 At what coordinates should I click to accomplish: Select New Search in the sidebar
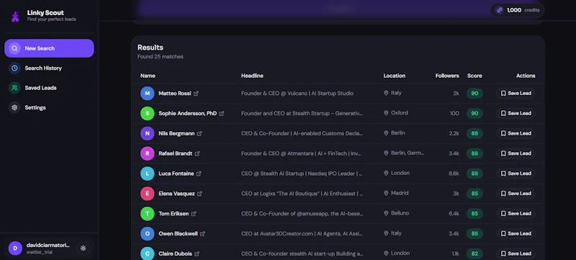click(49, 48)
